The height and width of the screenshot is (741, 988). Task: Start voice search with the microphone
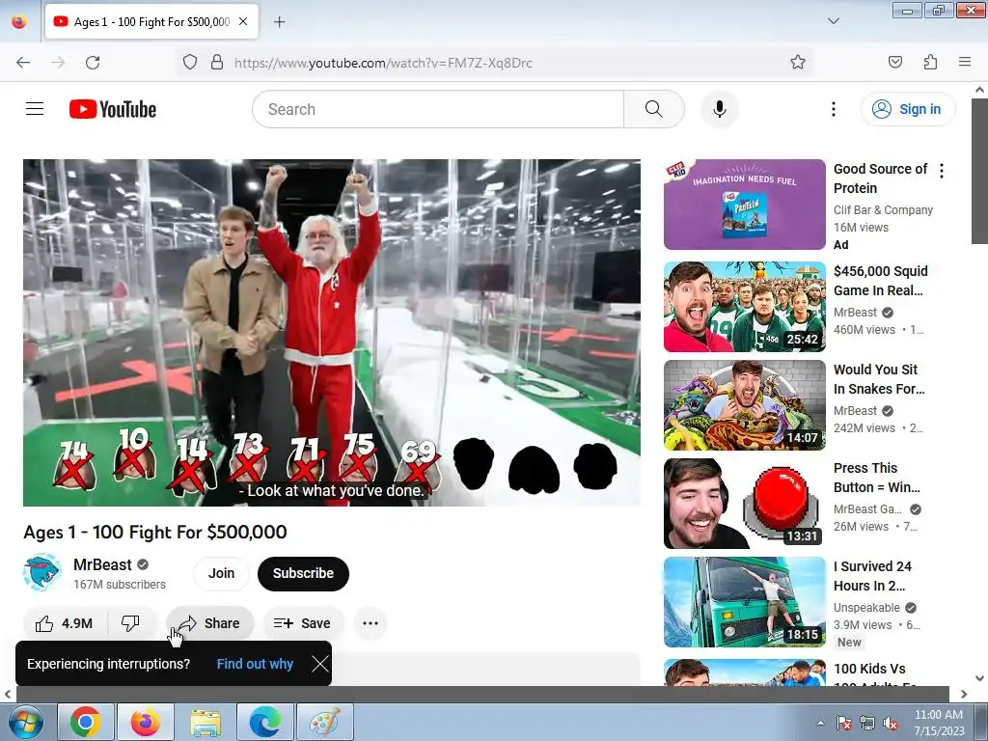click(x=719, y=109)
